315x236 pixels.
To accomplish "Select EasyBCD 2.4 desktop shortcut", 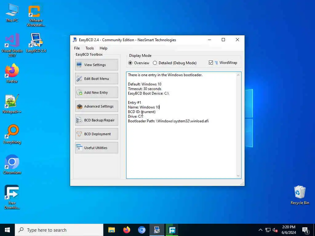I will coord(36,43).
